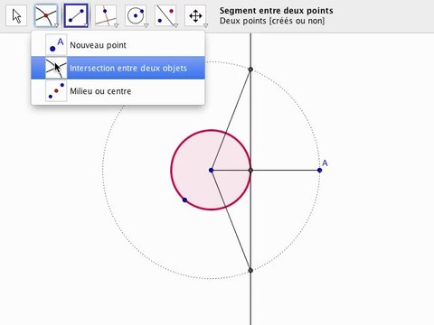Click the 'Deux points [créés ou non]' hint

click(x=272, y=21)
